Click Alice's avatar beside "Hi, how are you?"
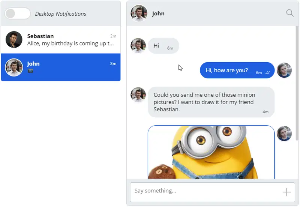300x207 pixels. click(284, 70)
